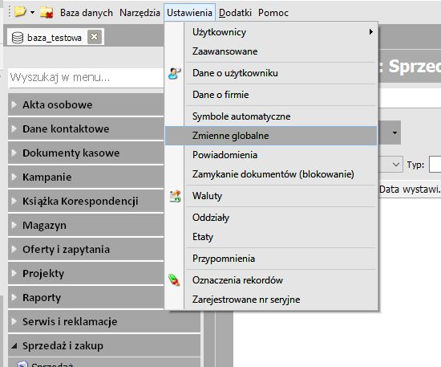Viewport: 441px width, 367px height.
Task: Click the open folder icon in toolbar
Action: pyautogui.click(x=20, y=12)
